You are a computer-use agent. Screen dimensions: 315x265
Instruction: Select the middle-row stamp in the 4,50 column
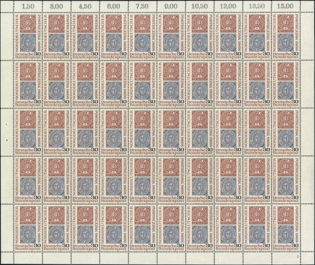[x=85, y=132]
